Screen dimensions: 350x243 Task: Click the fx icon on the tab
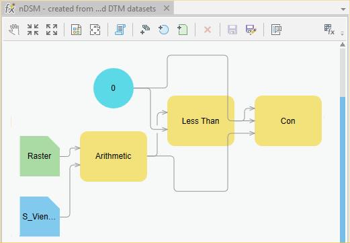coord(10,9)
